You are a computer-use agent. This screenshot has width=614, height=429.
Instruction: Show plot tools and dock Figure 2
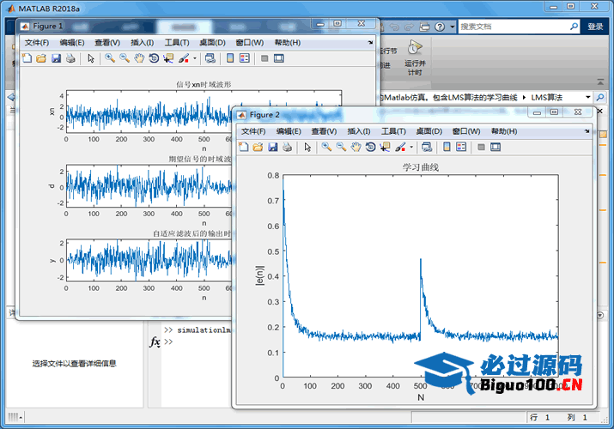[x=495, y=147]
